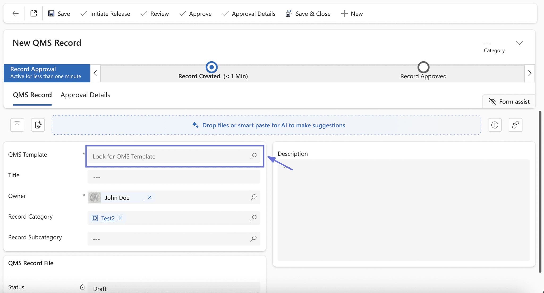The width and height of the screenshot is (544, 293).
Task: Switch to the QMS Record tab
Action: pyautogui.click(x=32, y=95)
